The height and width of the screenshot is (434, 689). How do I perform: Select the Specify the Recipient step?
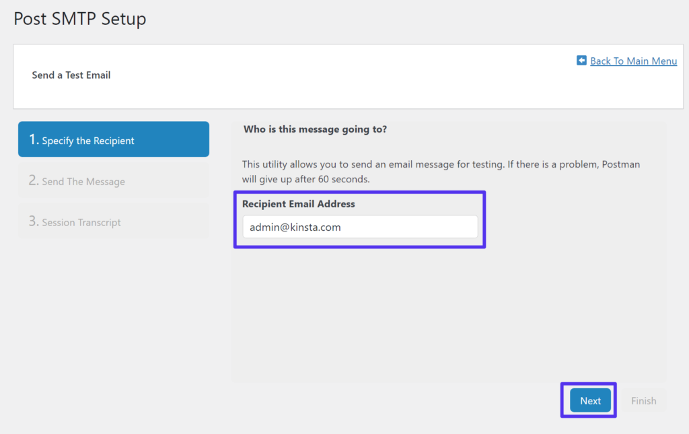[113, 140]
